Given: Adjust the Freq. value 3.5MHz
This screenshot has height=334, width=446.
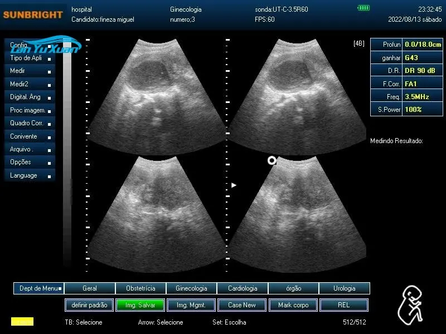Looking at the screenshot, I should pyautogui.click(x=423, y=97).
